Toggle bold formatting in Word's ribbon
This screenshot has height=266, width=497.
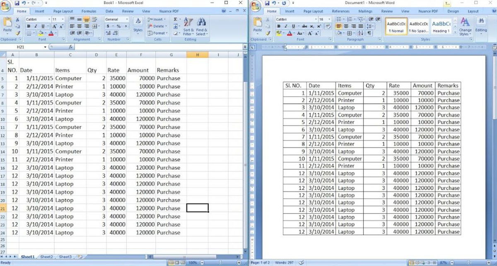(x=279, y=25)
